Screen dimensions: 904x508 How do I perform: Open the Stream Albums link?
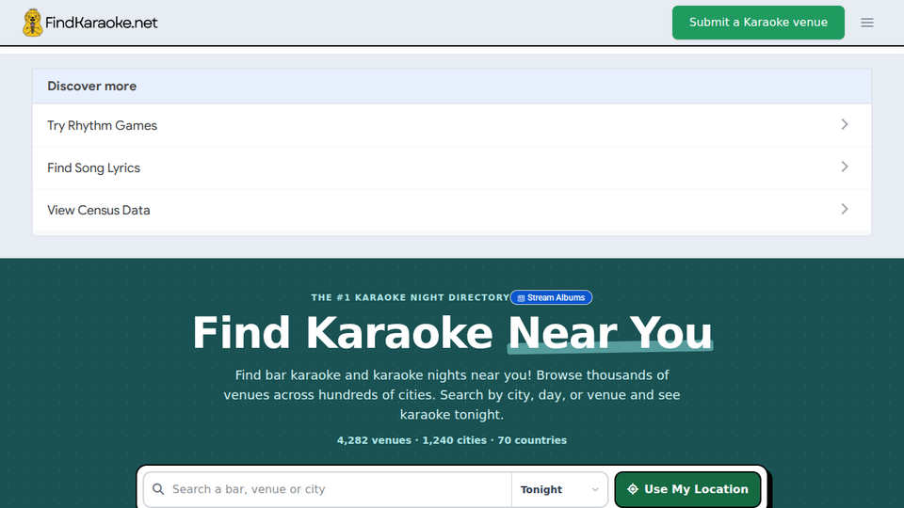(551, 298)
